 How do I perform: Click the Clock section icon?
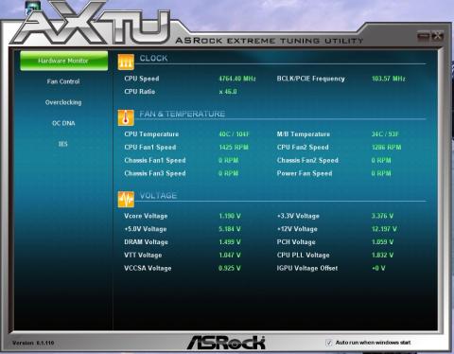point(126,62)
